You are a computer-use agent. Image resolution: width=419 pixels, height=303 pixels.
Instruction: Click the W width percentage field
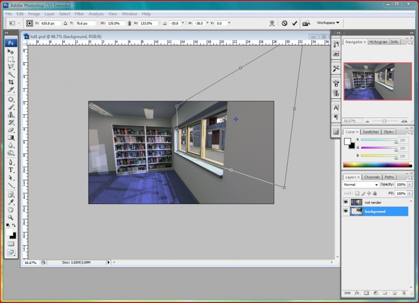116,23
